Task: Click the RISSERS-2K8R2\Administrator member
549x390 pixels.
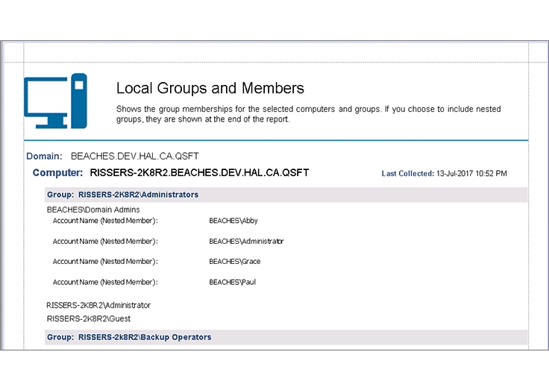Action: coord(98,305)
